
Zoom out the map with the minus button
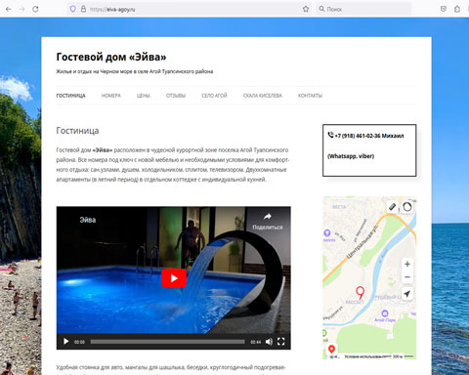click(407, 277)
